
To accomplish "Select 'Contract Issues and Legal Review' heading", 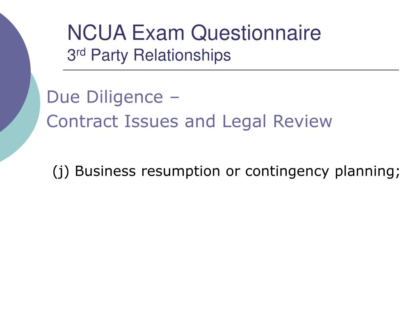I will 189,121.
